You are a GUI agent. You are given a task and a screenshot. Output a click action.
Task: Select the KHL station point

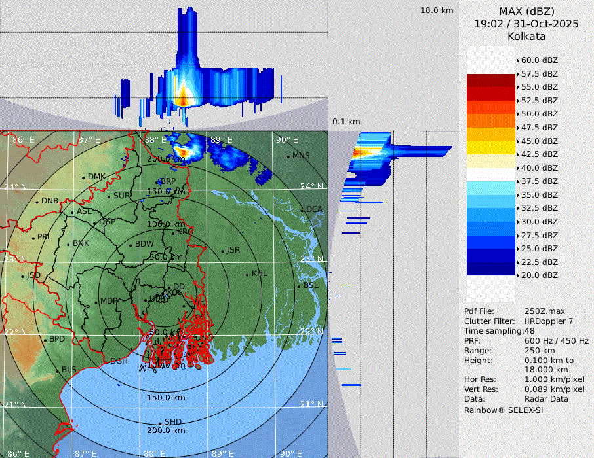(x=247, y=274)
